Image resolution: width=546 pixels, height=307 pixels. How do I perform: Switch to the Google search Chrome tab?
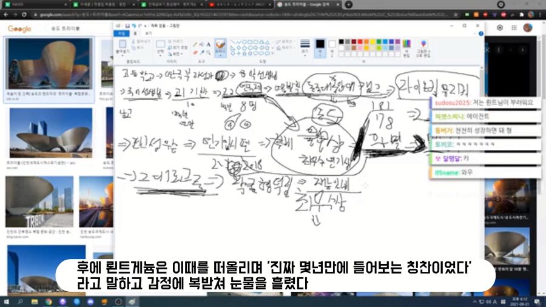[x=308, y=4]
